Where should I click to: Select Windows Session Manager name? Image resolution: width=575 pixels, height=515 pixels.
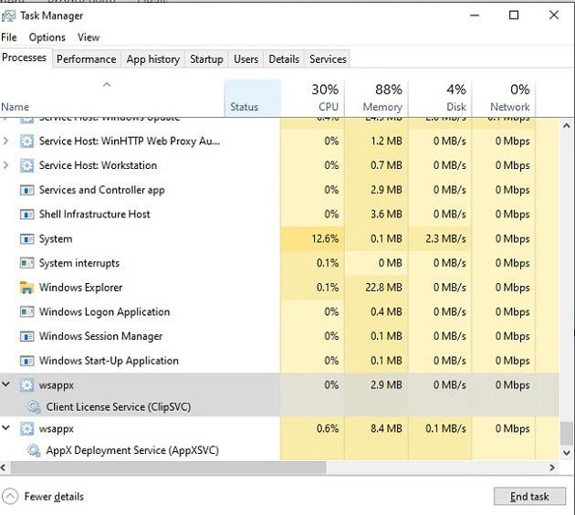click(x=100, y=336)
